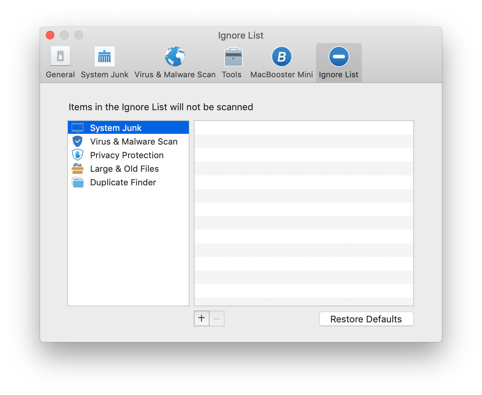The height and width of the screenshot is (395, 482).
Task: Open the globe Virus & Malware Scan tab
Action: (175, 57)
